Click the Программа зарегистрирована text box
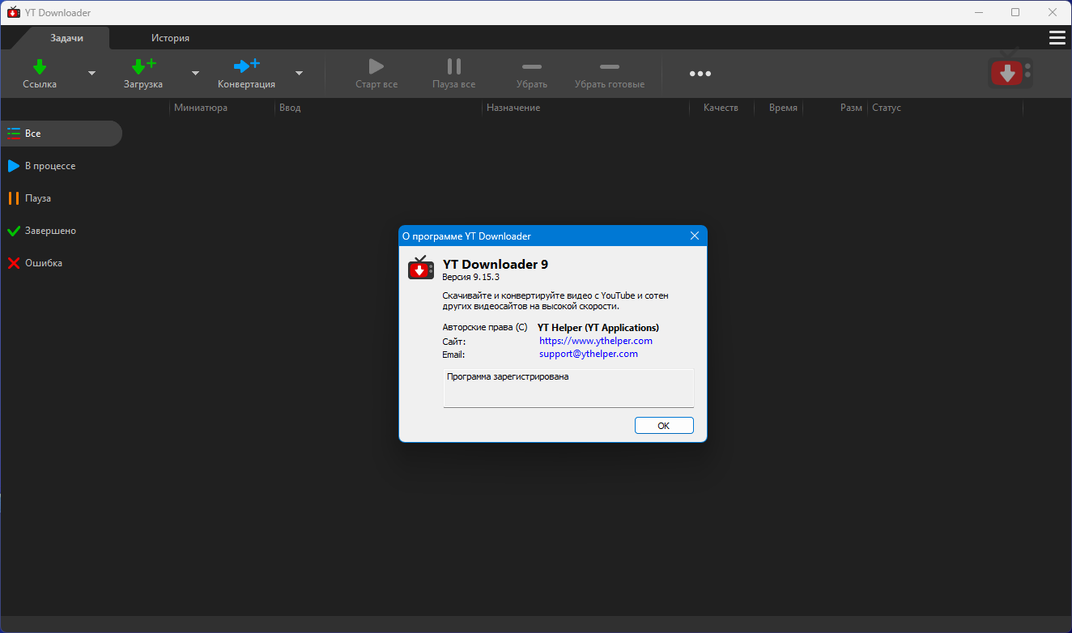 click(568, 389)
